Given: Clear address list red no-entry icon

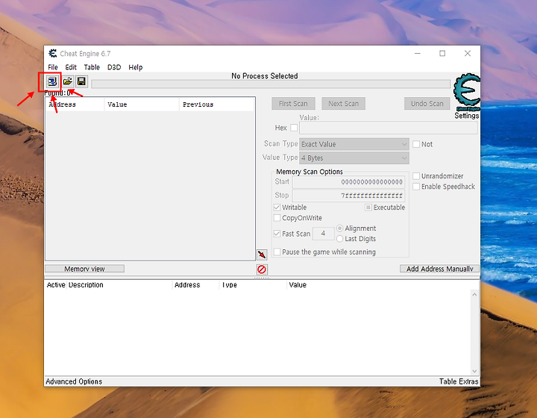Looking at the screenshot, I should click(x=262, y=269).
